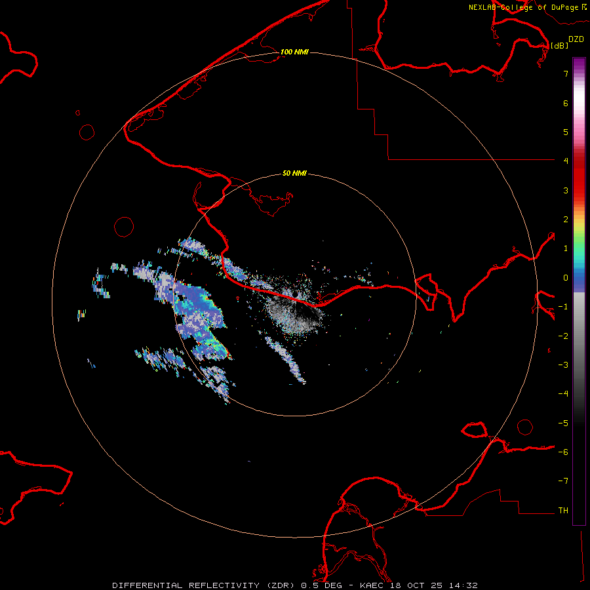This screenshot has height=590, width=590.
Task: Click the 1 value on color scale
Action: tap(566, 248)
